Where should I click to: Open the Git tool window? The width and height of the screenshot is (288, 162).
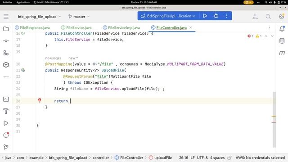6,147
